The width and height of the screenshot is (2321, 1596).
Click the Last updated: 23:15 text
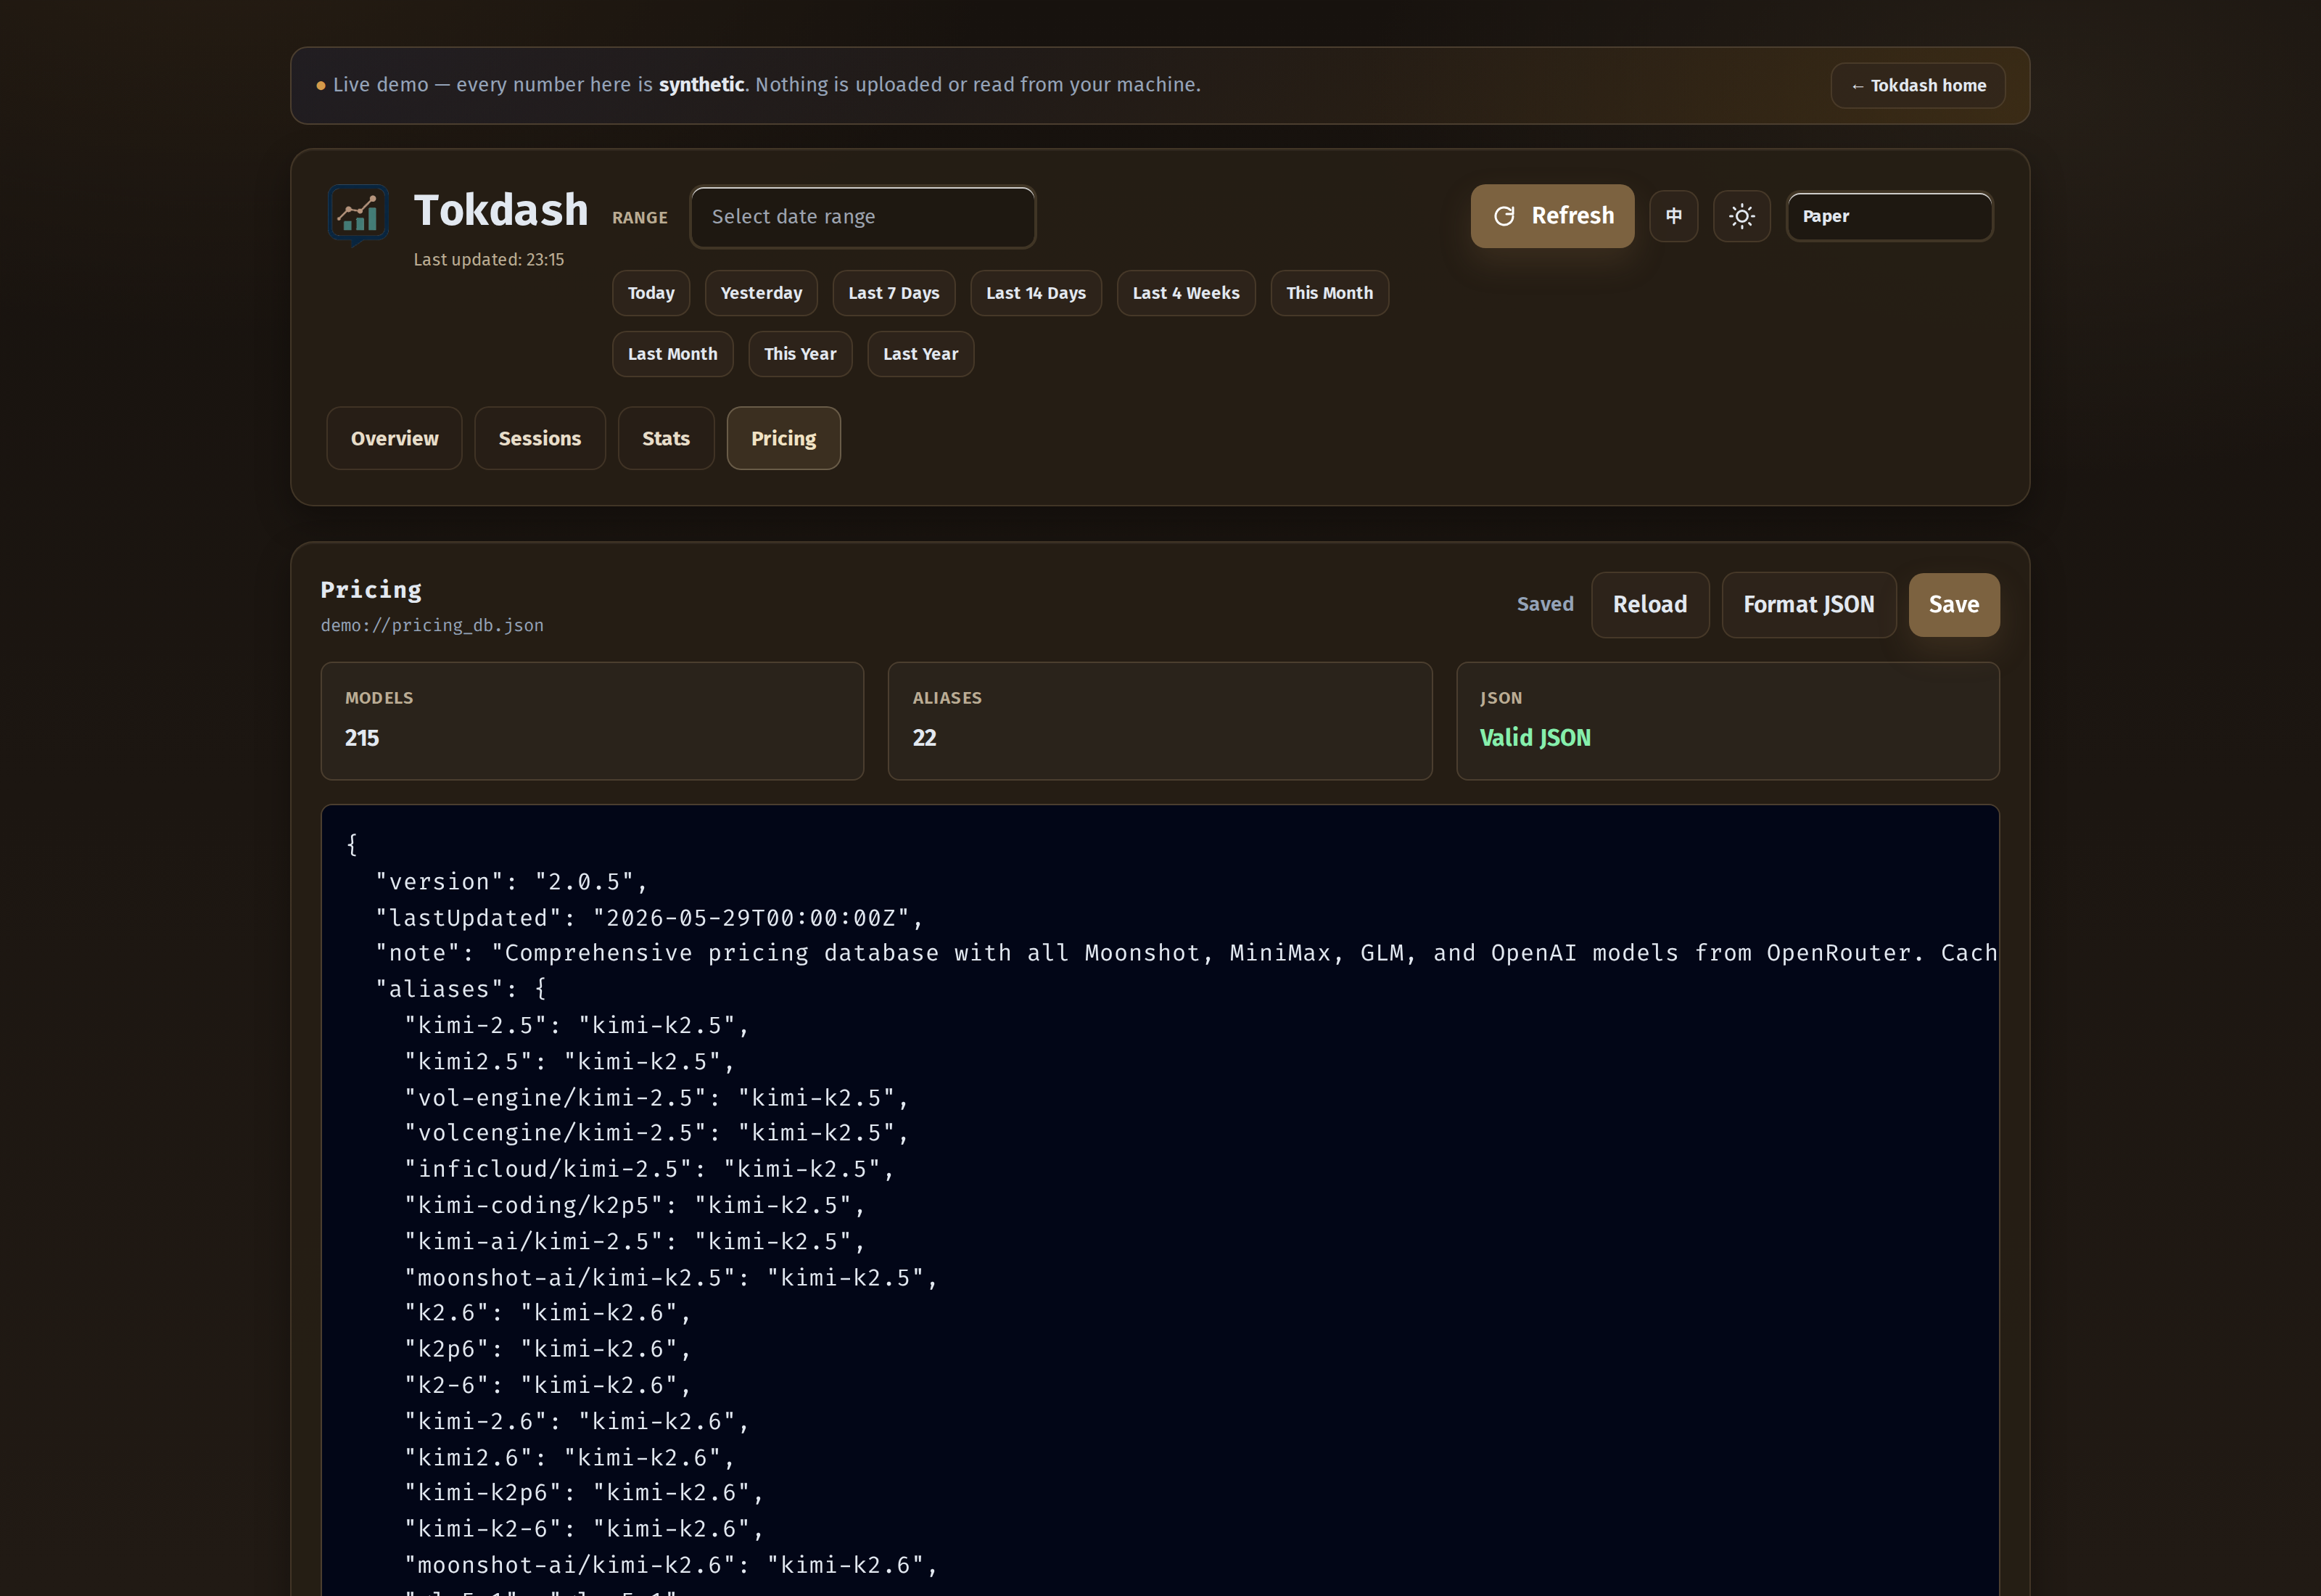click(x=489, y=260)
